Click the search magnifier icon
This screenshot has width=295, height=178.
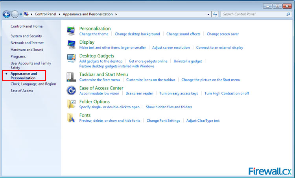(x=288, y=14)
